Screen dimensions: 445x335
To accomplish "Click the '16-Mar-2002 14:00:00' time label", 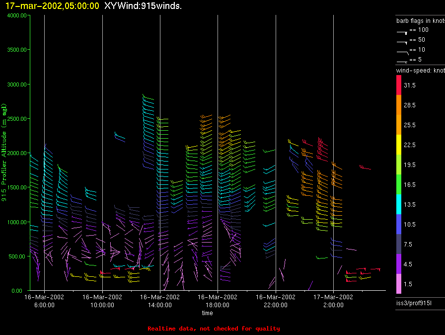I will (x=160, y=301).
